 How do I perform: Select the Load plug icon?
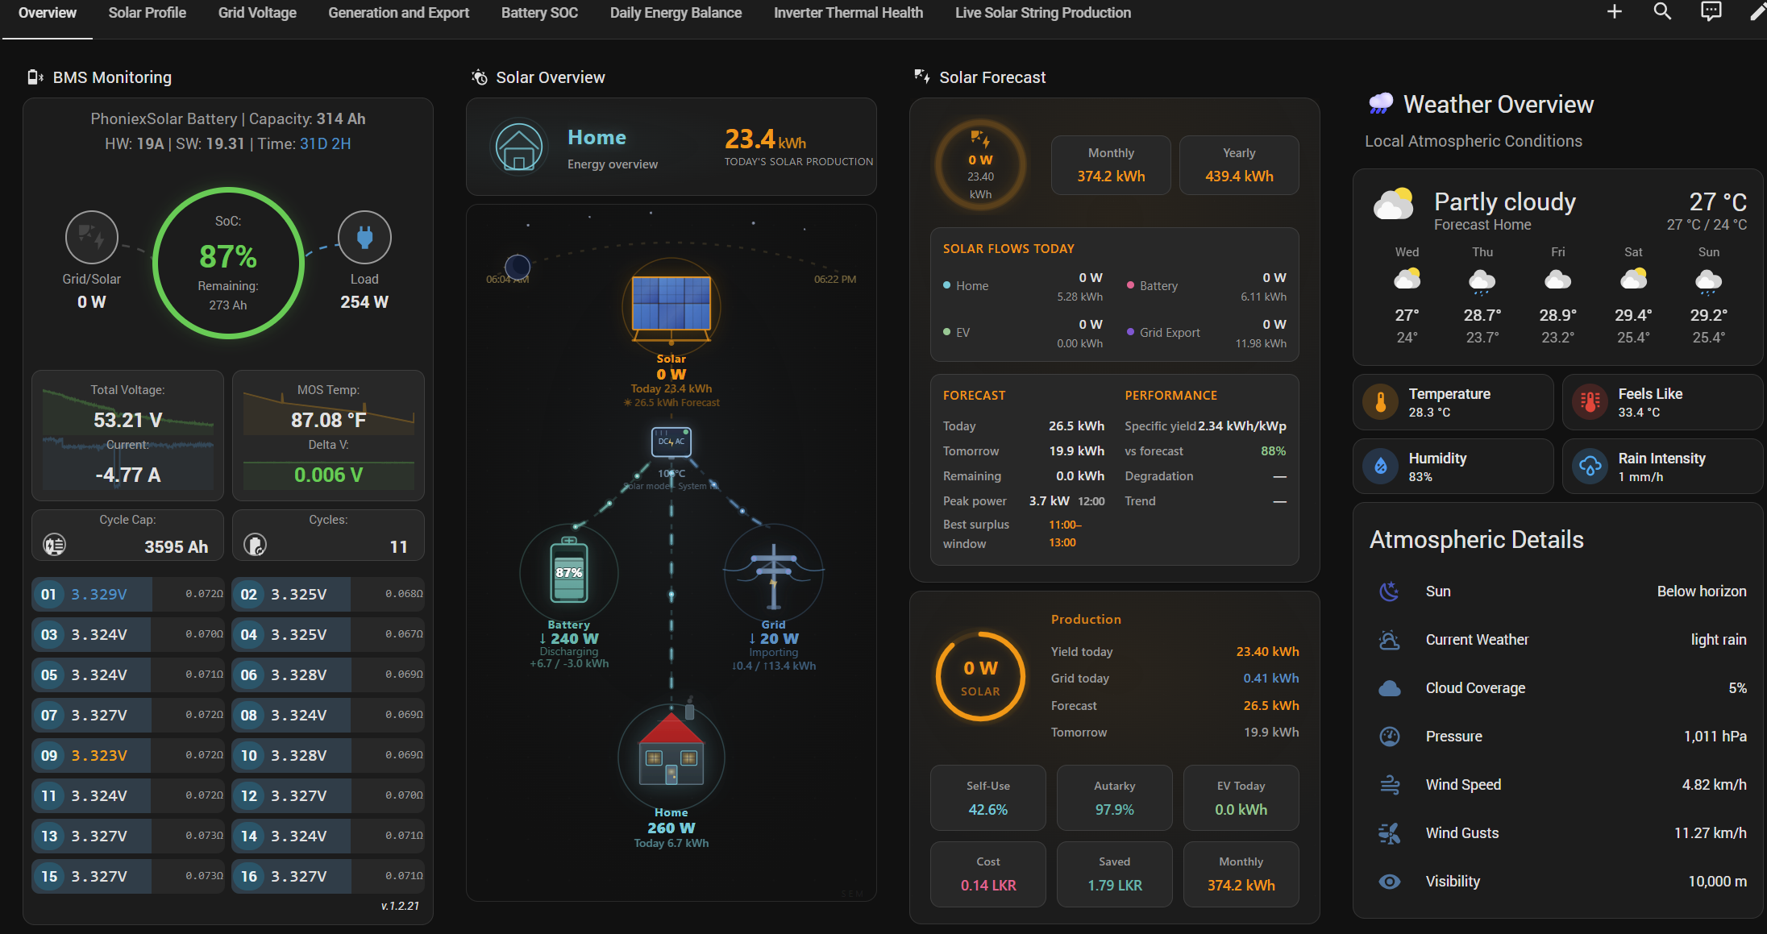click(364, 238)
